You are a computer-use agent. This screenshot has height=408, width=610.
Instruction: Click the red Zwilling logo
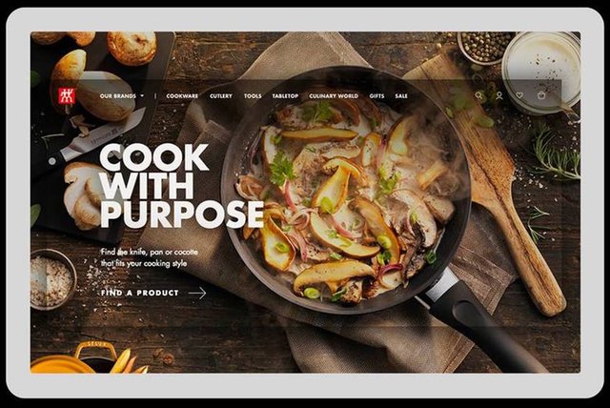[x=66, y=95]
